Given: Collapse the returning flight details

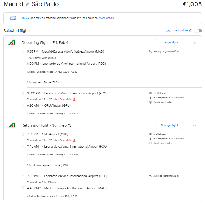Looking at the screenshot, I should (195, 125).
